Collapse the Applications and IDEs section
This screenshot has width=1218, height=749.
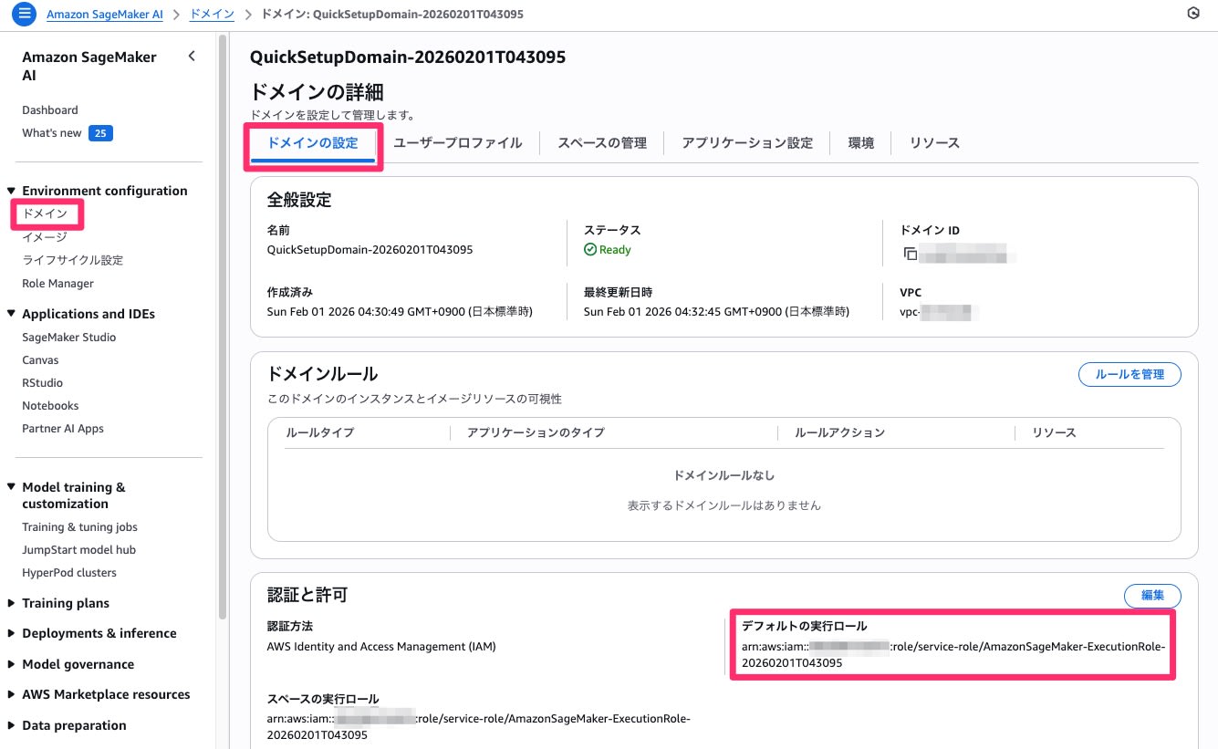click(12, 314)
